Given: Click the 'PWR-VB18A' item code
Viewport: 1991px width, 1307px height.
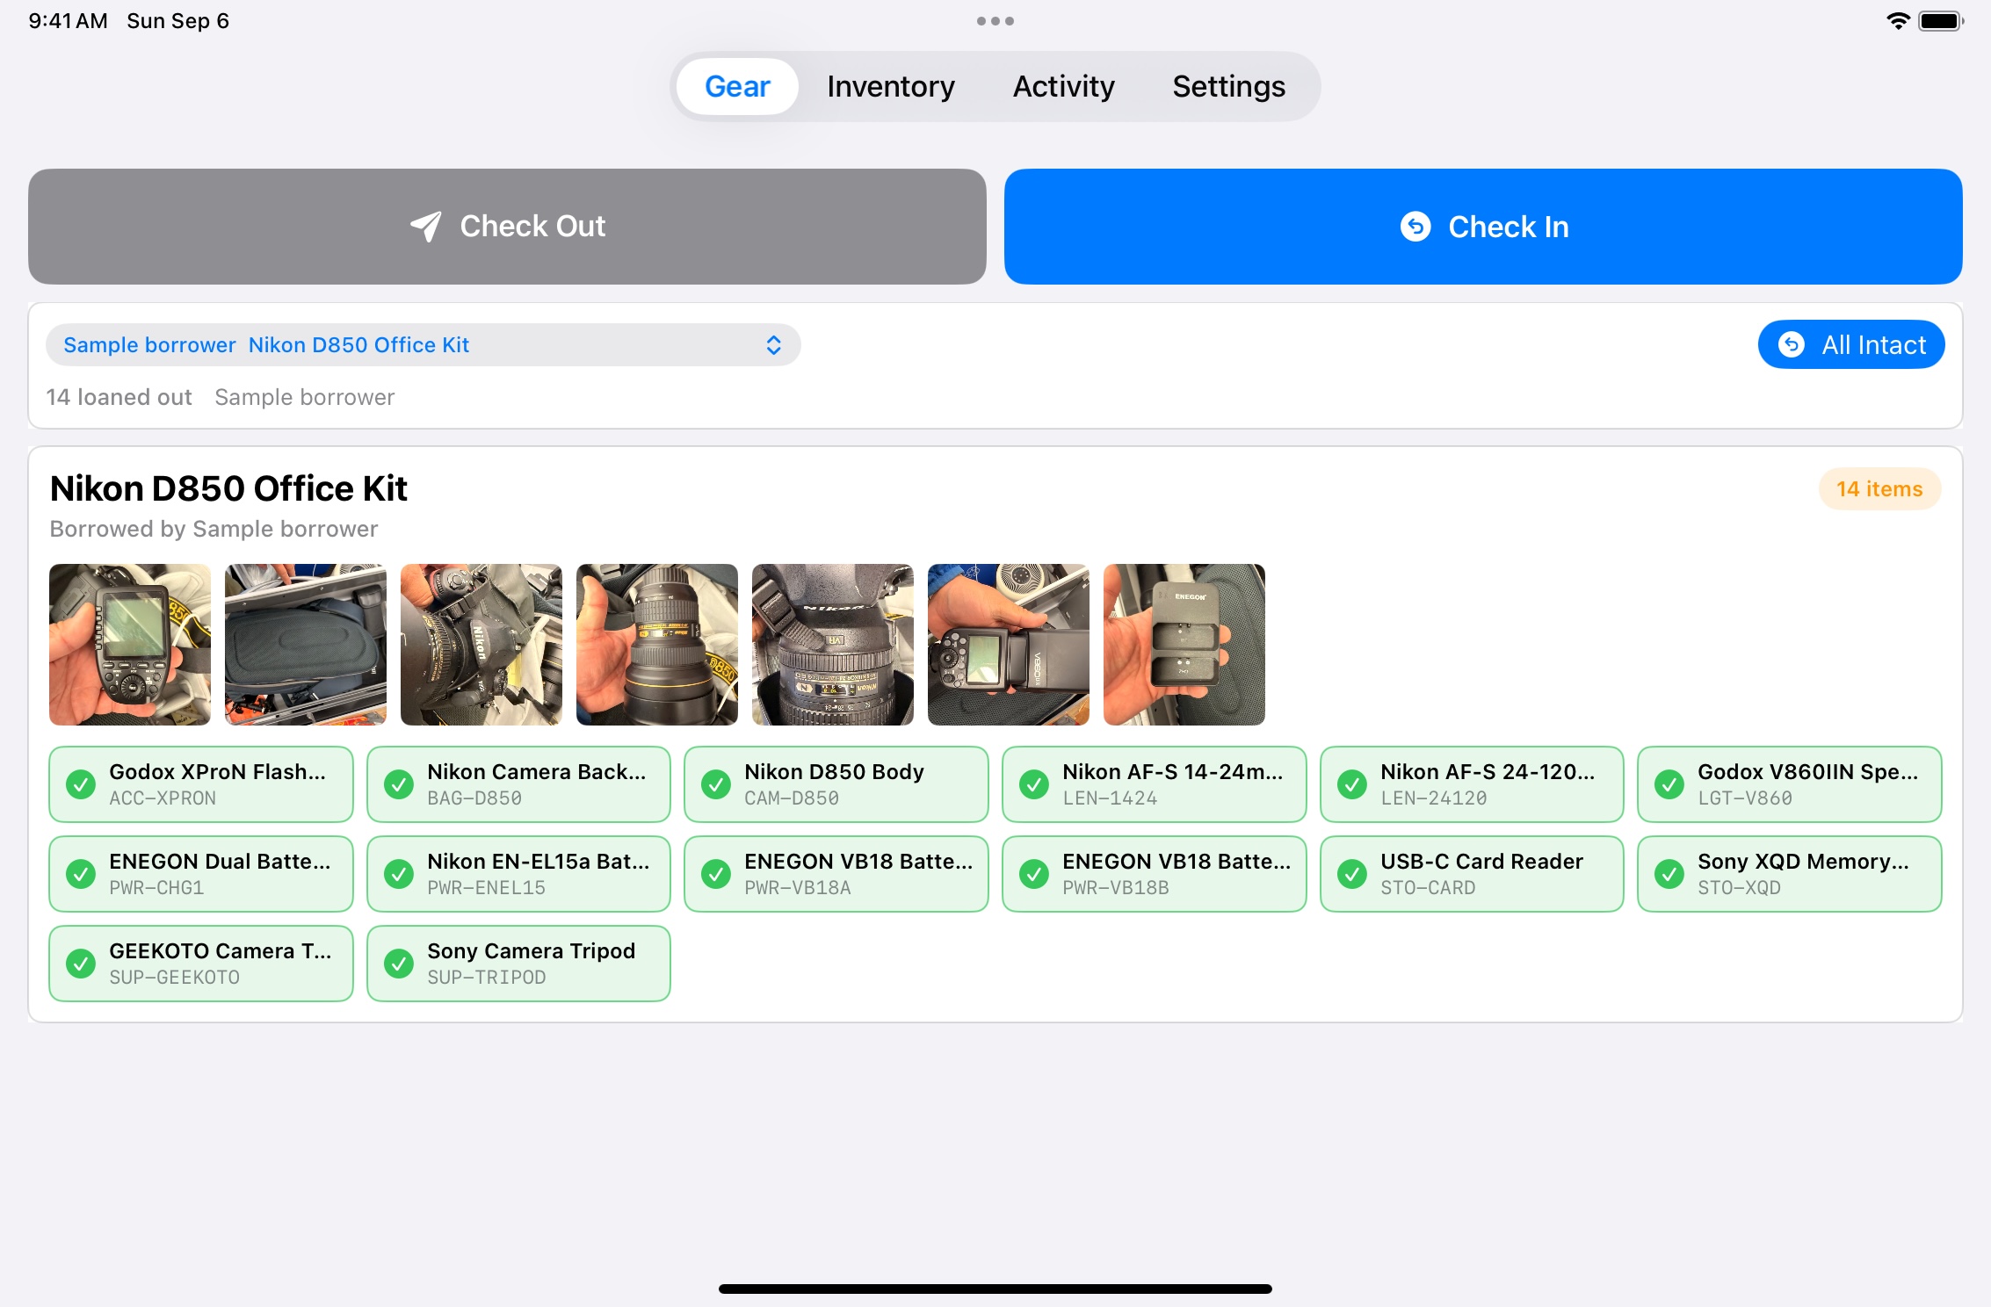Looking at the screenshot, I should (x=798, y=888).
